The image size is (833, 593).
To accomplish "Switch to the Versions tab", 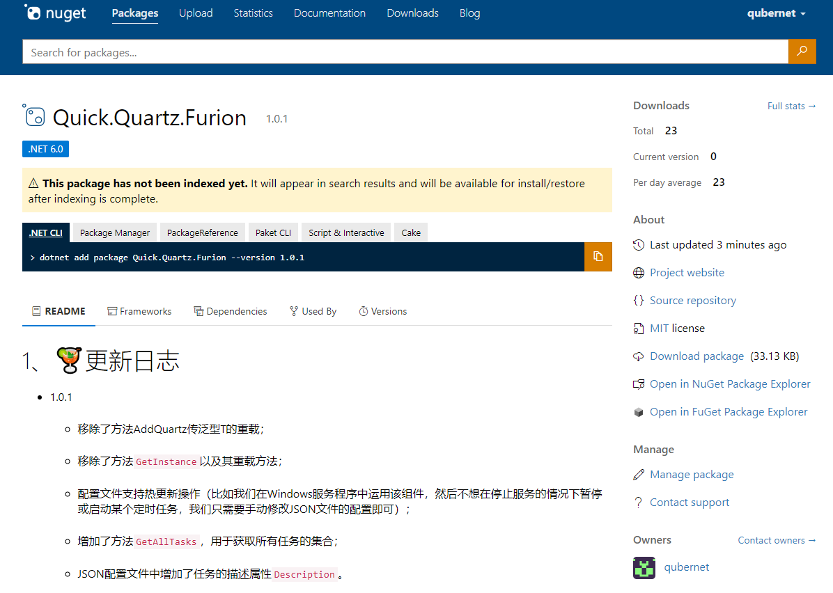I will pyautogui.click(x=382, y=311).
